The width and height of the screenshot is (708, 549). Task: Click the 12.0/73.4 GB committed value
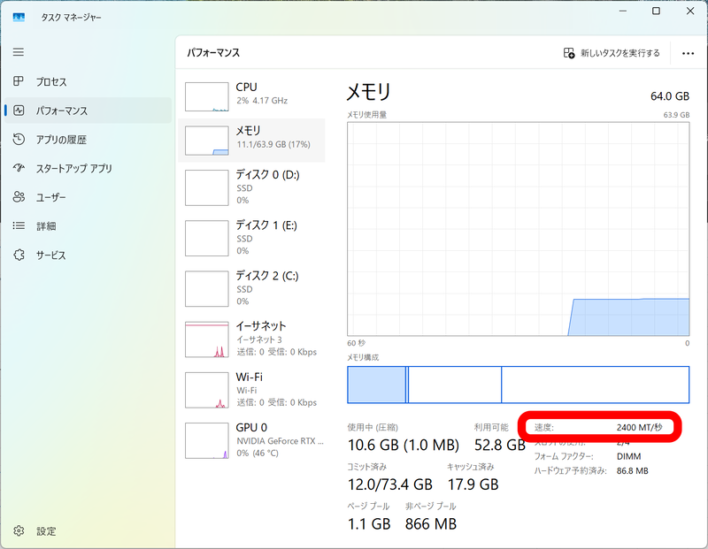(390, 484)
